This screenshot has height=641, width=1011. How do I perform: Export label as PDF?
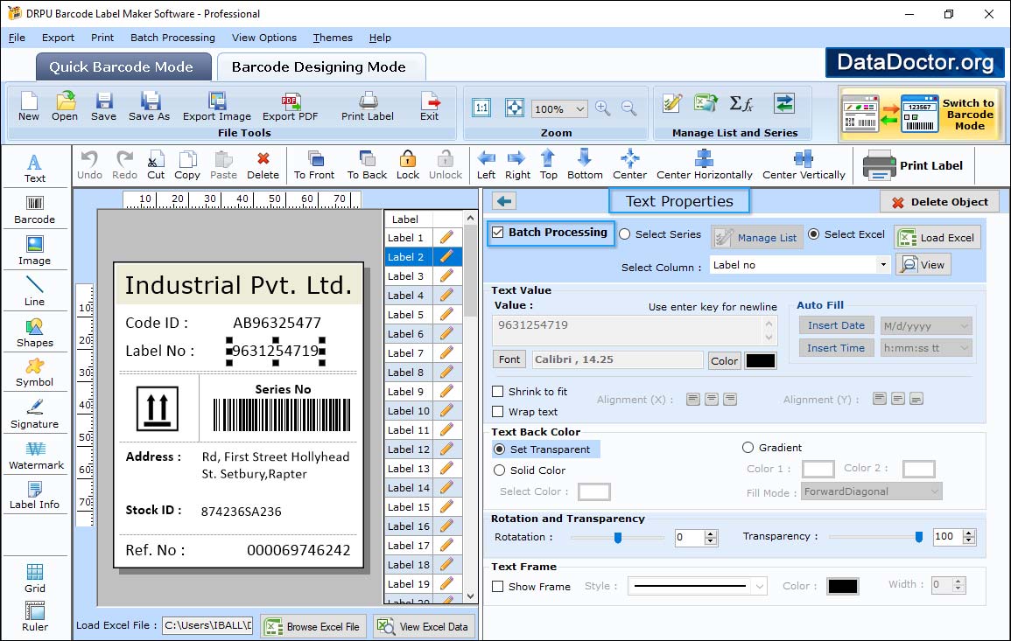[x=290, y=107]
